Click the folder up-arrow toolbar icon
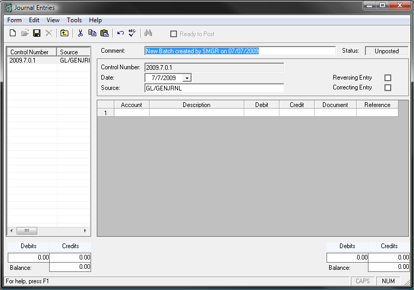Image resolution: width=414 pixels, height=290 pixels. pos(64,33)
